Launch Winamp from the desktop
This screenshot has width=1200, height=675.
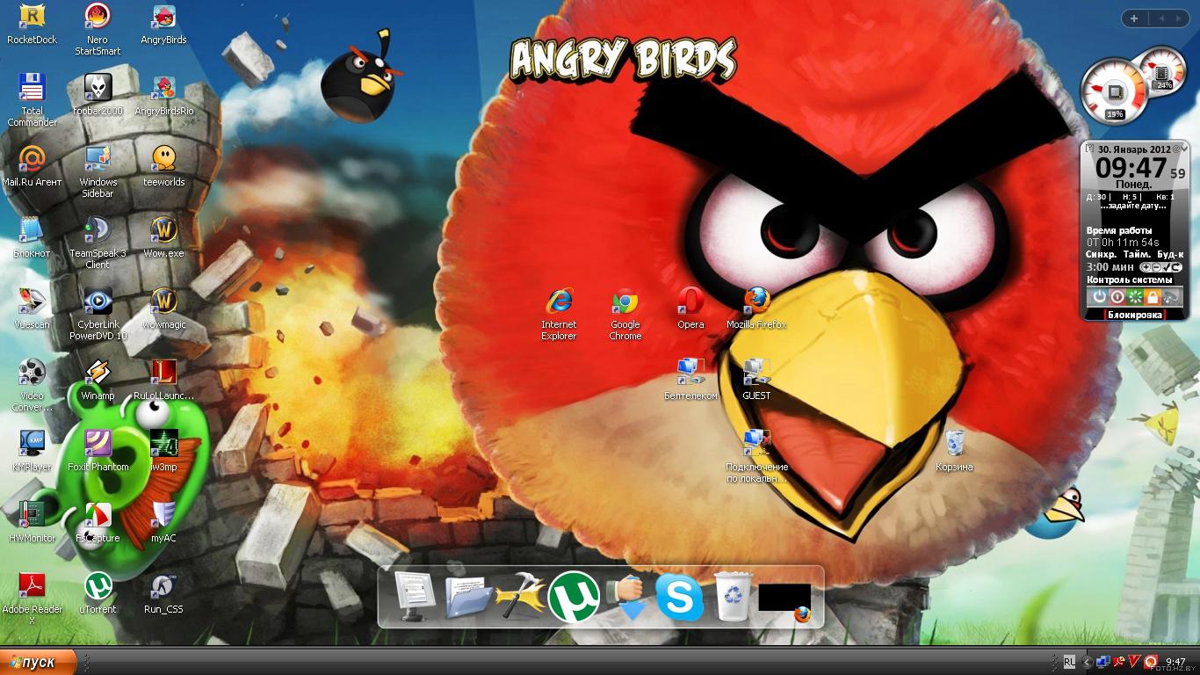click(98, 379)
